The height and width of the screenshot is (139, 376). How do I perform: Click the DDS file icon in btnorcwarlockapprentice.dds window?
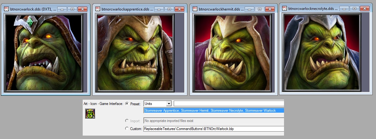coord(98,9)
